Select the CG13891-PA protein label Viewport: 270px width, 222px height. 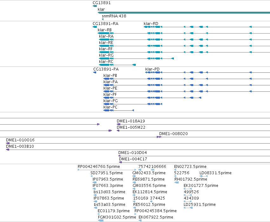click(x=106, y=69)
